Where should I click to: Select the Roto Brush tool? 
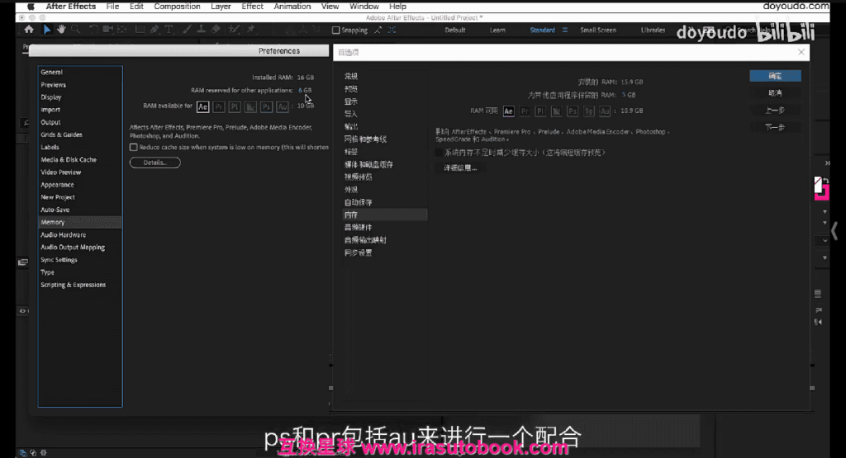click(234, 30)
